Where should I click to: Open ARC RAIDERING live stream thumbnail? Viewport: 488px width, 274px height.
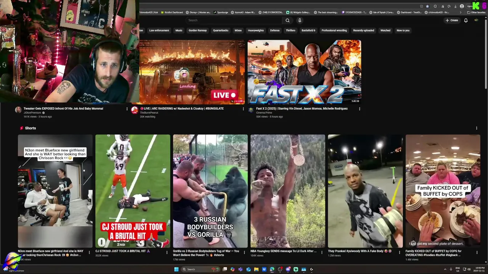(x=192, y=72)
